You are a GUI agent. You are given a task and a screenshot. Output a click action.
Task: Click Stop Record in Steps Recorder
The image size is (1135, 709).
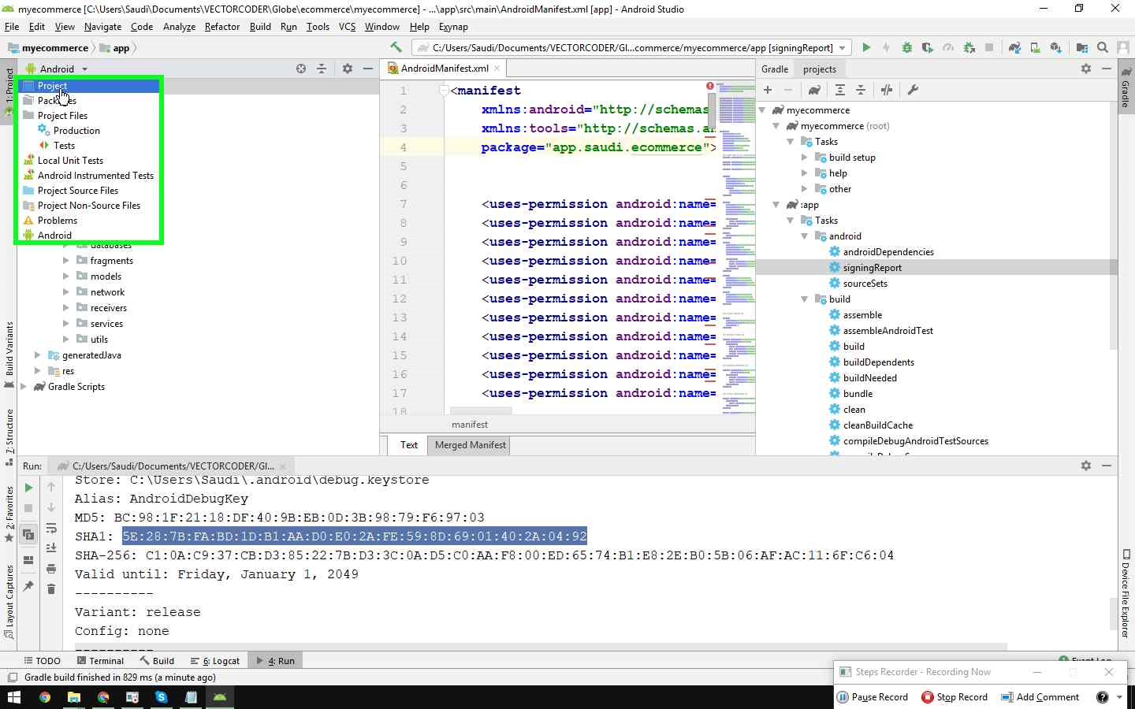click(x=955, y=697)
